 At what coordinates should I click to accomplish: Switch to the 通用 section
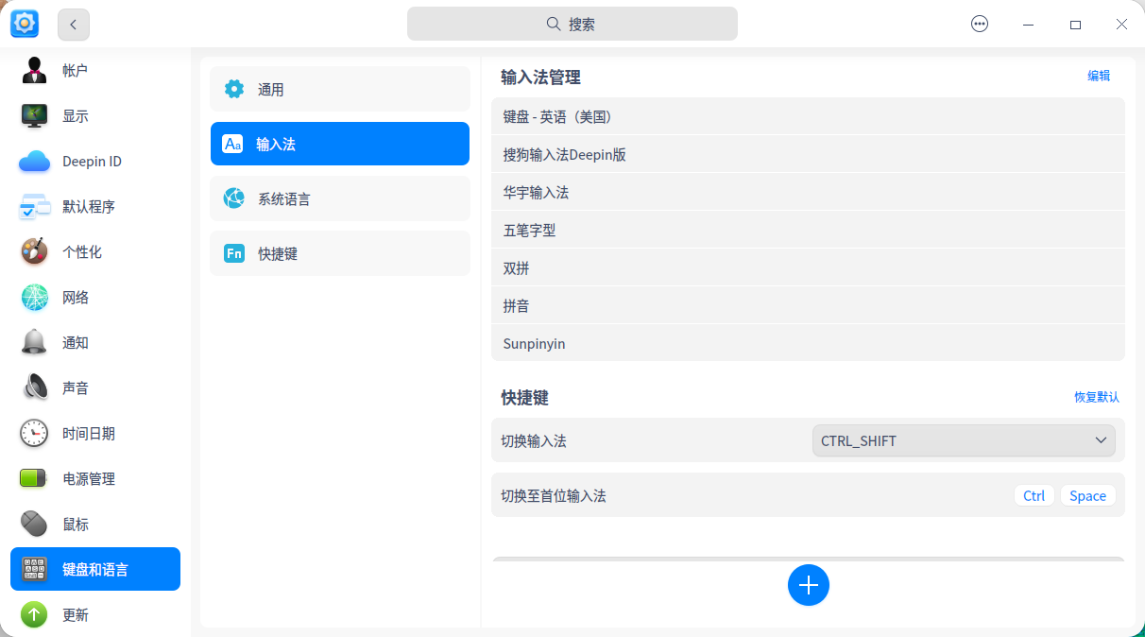pos(339,89)
